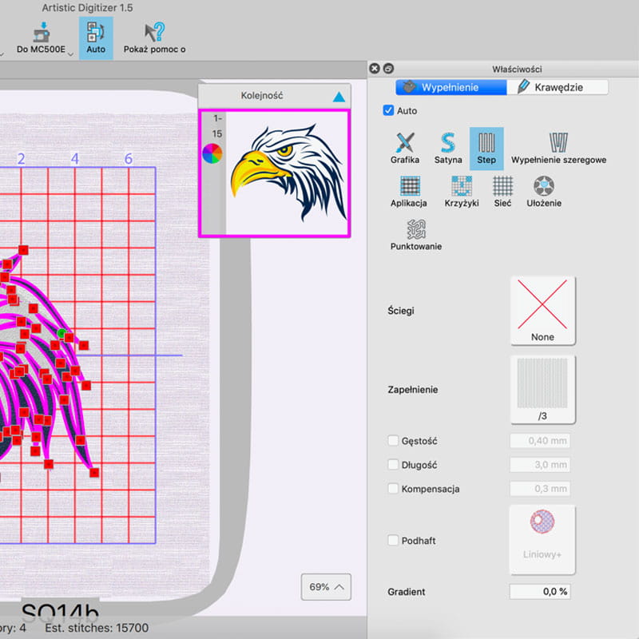
Task: Enable the Gęstość checkbox
Action: coord(393,441)
